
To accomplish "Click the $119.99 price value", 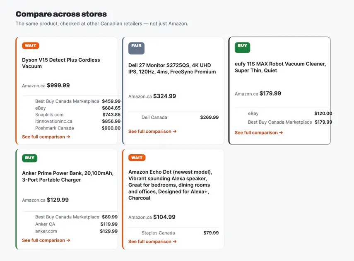I will [x=109, y=224].
